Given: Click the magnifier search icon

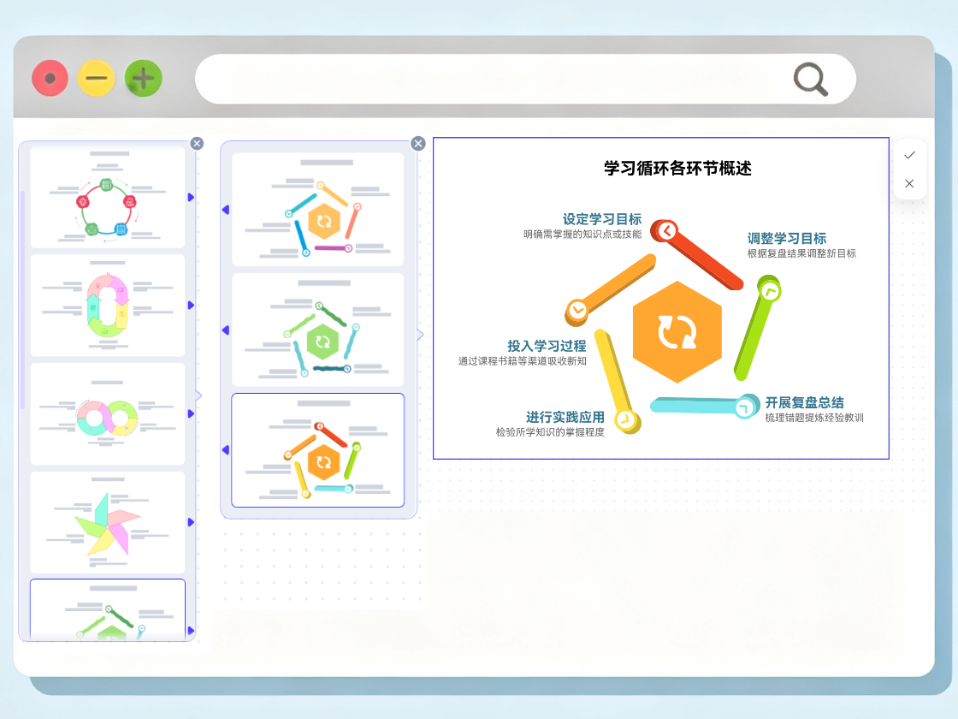Looking at the screenshot, I should (x=810, y=80).
